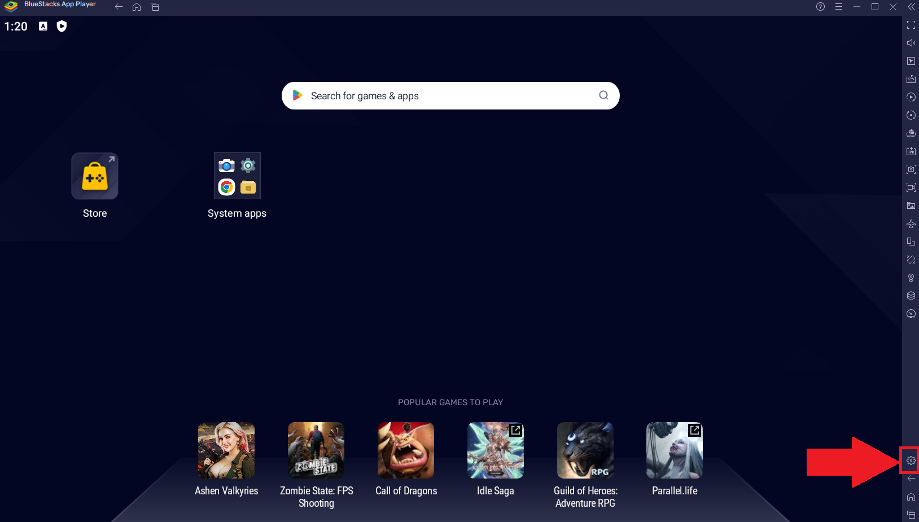Viewport: 919px width, 522px height.
Task: Open game controls keyboard icon
Action: coord(911,79)
